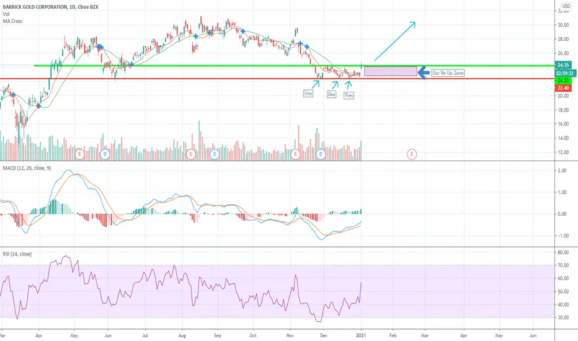Click the 30.00 RSI scale label
This screenshot has height=341, width=578.
(x=563, y=317)
